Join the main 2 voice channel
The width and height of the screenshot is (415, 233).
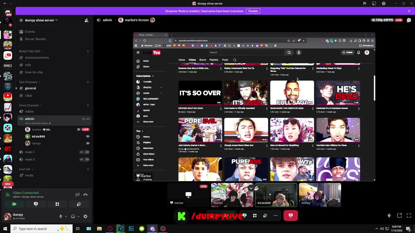[30, 159]
